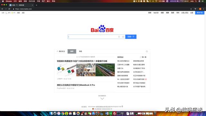Open the hao123 link
This screenshot has width=206, height=116.
(x=156, y=13)
